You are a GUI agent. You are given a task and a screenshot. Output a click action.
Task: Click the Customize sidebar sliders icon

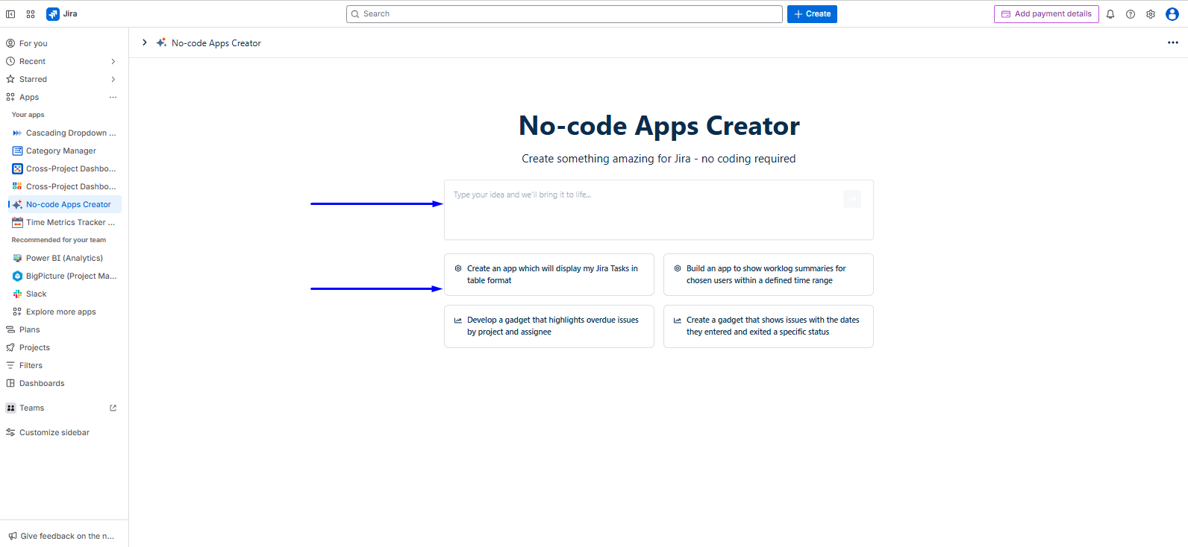(x=10, y=432)
